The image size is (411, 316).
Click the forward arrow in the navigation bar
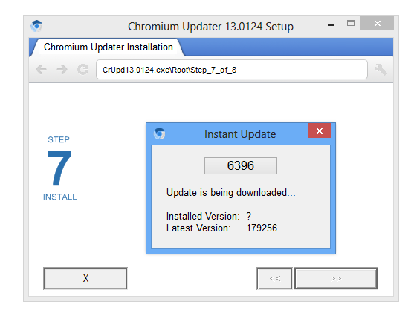point(62,70)
